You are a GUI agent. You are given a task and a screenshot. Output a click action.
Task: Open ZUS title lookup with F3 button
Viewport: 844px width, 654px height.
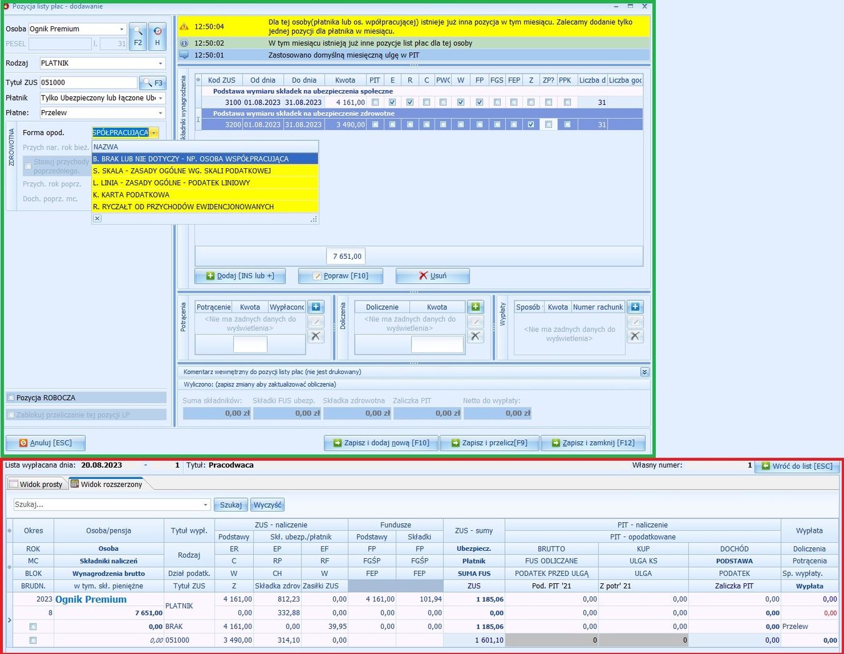click(x=153, y=83)
